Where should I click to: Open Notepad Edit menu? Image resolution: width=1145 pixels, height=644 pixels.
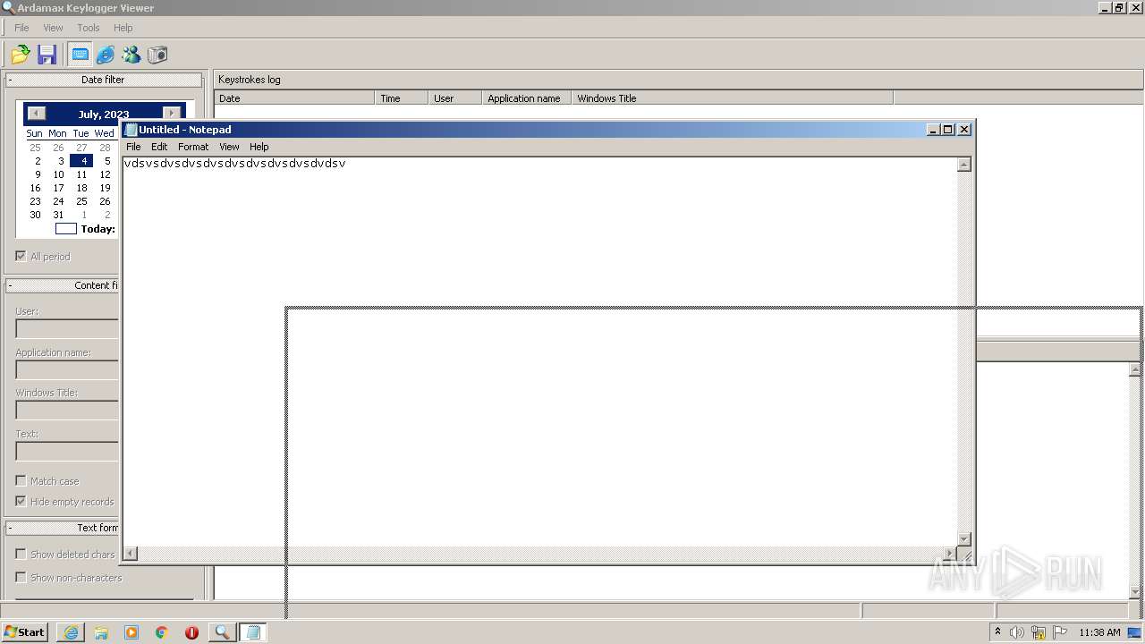[159, 147]
